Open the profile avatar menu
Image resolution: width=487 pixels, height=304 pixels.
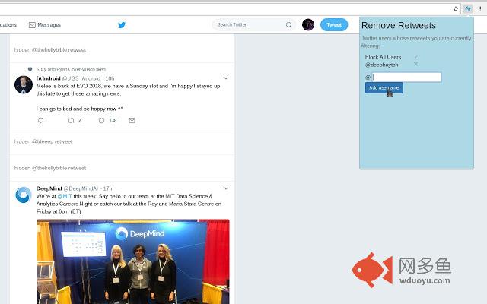308,25
